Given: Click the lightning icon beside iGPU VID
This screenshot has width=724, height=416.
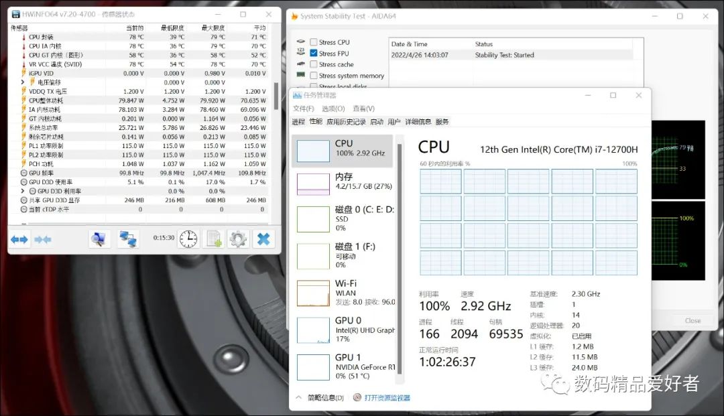Looking at the screenshot, I should coord(24,73).
